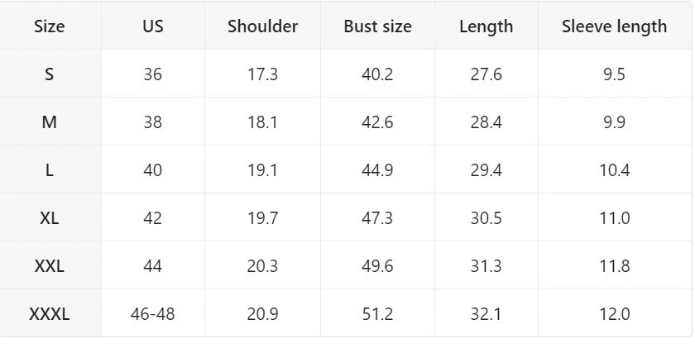Click the US column header

tap(153, 26)
